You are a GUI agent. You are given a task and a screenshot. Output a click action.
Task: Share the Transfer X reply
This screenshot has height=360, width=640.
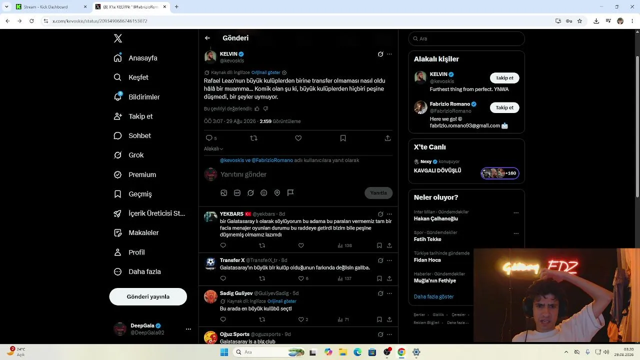(x=389, y=278)
